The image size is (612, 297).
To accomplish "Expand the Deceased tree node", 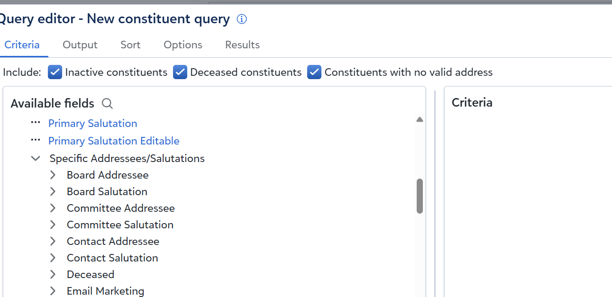I will click(x=53, y=275).
